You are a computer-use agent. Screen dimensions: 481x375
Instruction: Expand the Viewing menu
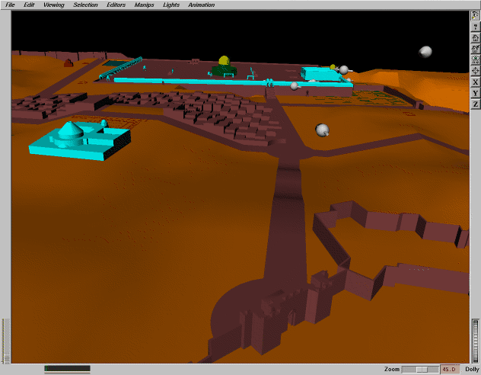53,5
